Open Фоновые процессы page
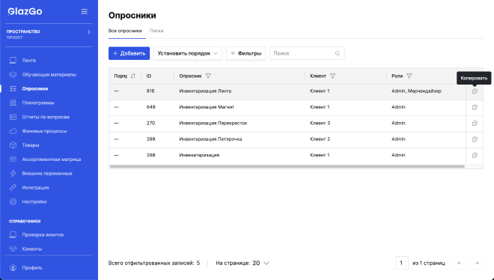This screenshot has width=494, height=280. tap(44, 131)
